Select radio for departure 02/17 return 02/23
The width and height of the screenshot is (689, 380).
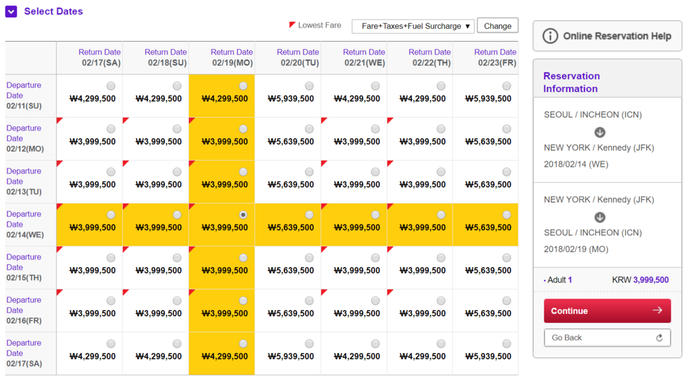coord(507,344)
